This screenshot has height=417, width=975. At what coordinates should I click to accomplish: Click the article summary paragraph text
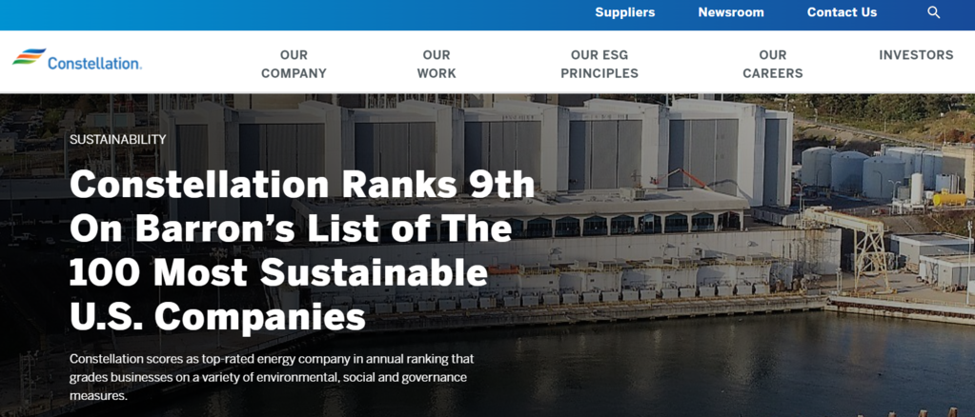point(272,376)
